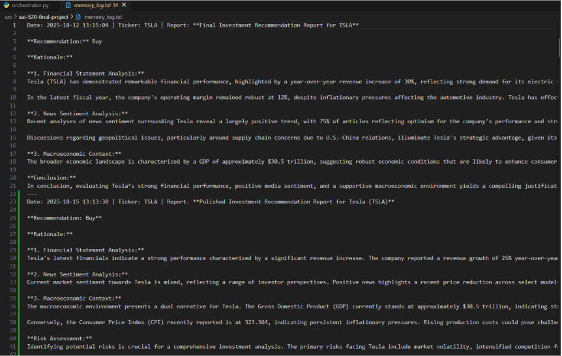Click the '---' separator text on line 22

[32, 194]
